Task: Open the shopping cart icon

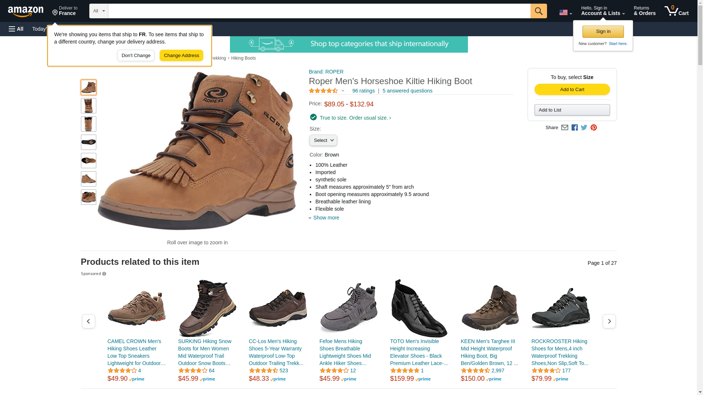Action: tap(676, 11)
